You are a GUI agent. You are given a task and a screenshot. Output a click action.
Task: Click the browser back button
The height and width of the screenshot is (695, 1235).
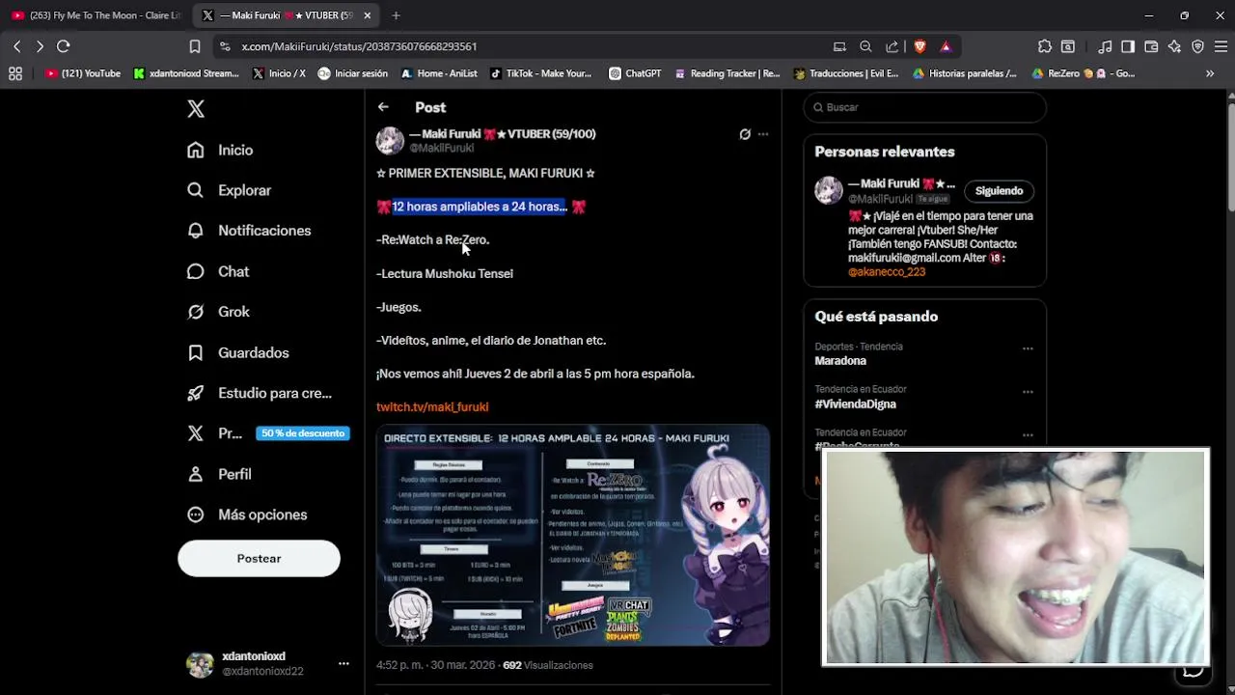[16, 46]
